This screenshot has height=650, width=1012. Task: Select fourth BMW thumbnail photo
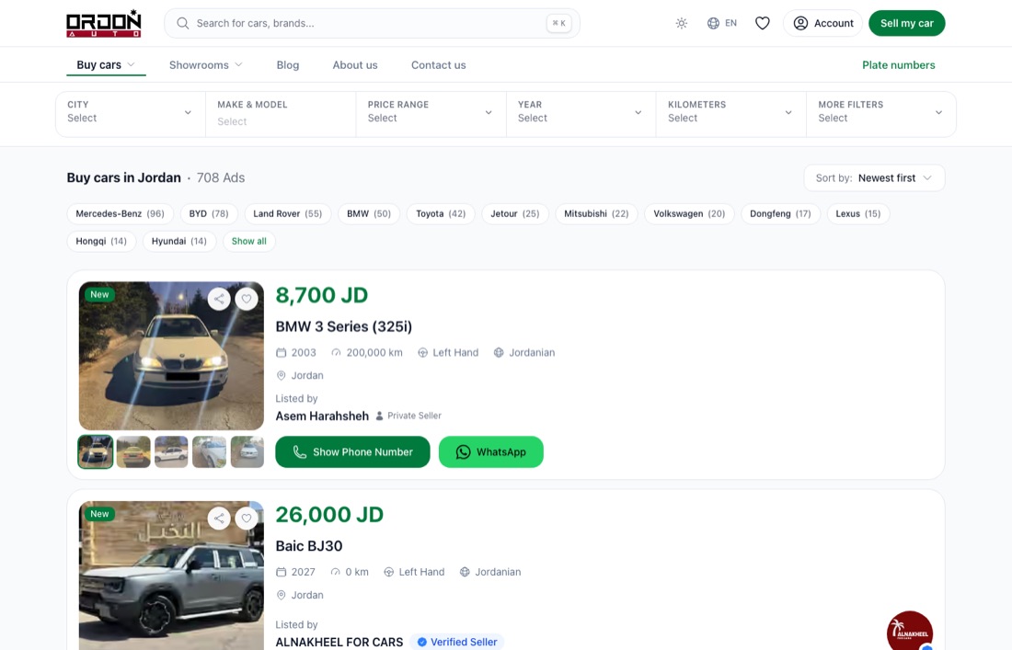tap(209, 451)
